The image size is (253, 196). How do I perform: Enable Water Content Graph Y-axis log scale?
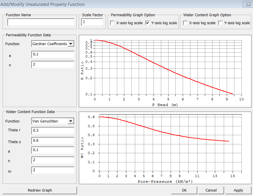tap(221, 23)
